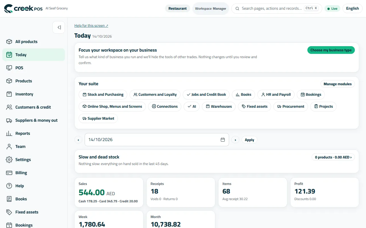Toggle the Warehouses module chip

[219, 107]
